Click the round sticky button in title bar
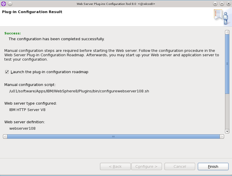 (x=10, y=4)
